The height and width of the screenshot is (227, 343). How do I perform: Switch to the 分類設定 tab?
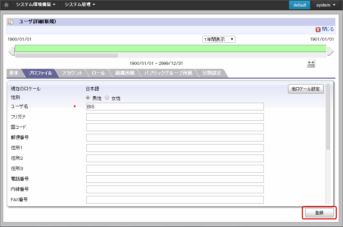(x=212, y=73)
